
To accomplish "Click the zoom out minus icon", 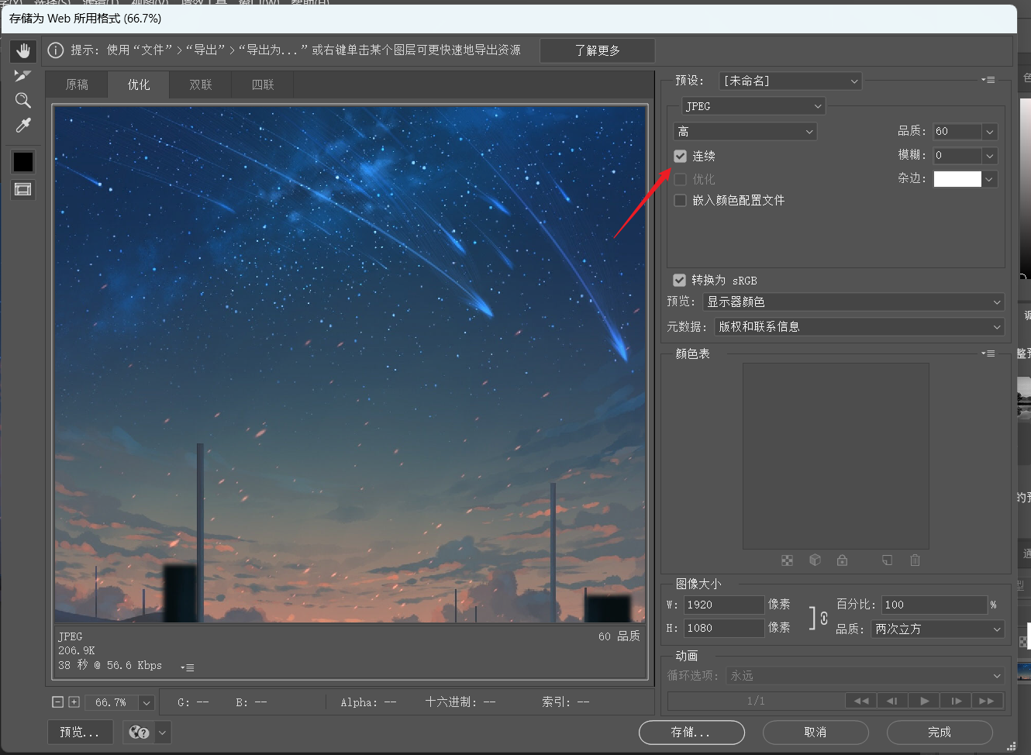I will coord(57,702).
